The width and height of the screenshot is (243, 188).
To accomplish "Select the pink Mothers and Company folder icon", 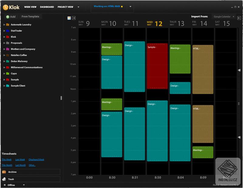I will tap(8, 49).
